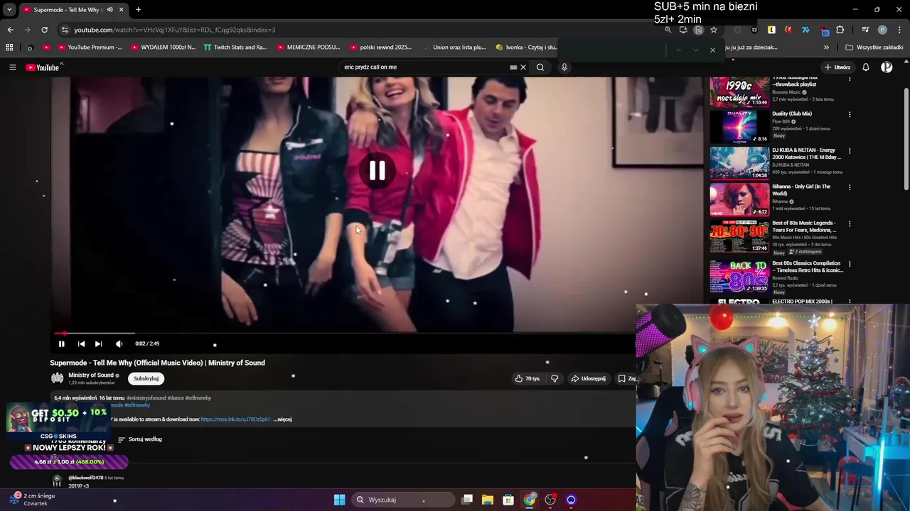Open a new browser tab with plus
Viewport: 910px width, 511px height.
click(138, 10)
